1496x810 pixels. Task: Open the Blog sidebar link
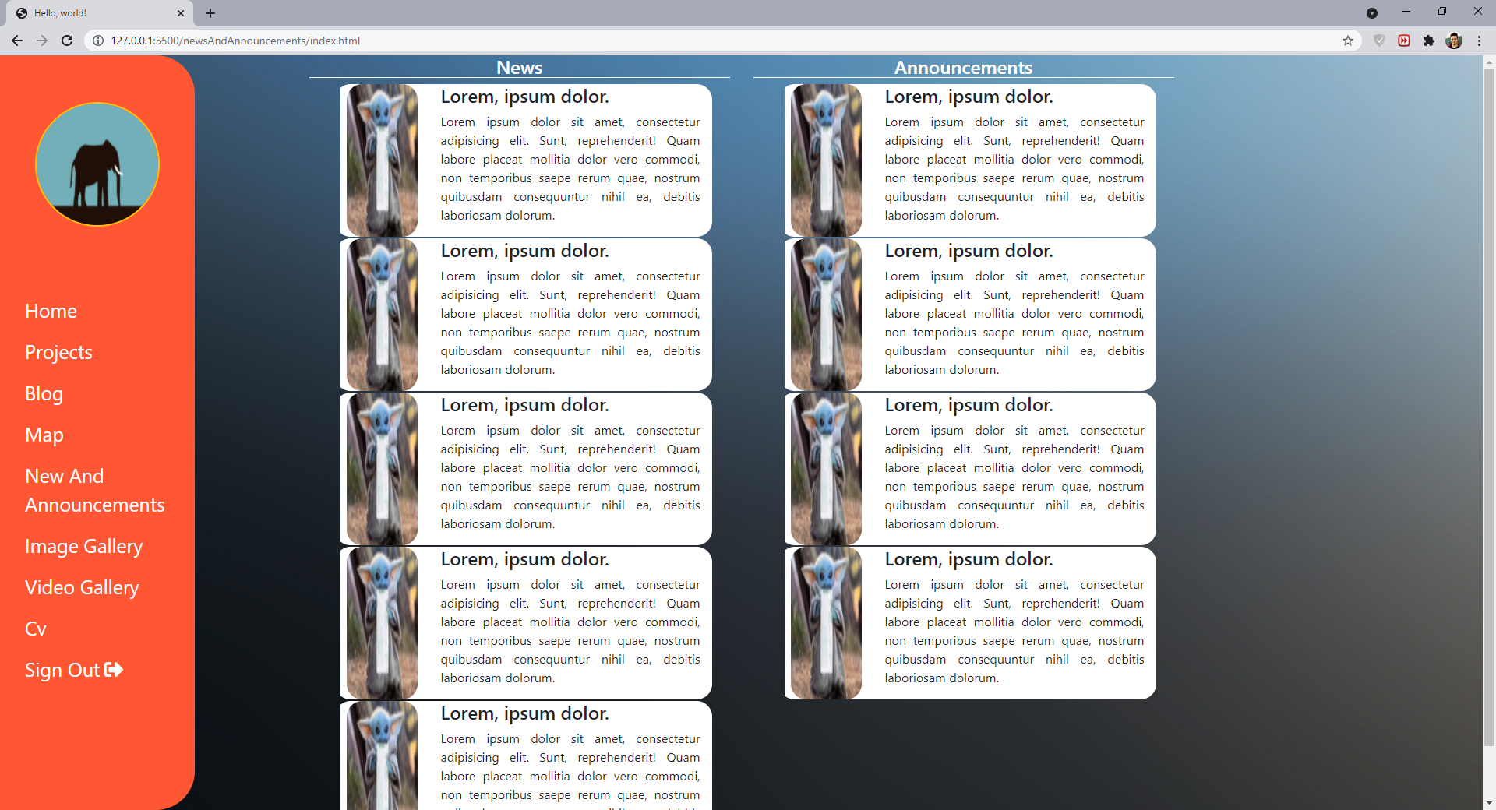pyautogui.click(x=44, y=393)
